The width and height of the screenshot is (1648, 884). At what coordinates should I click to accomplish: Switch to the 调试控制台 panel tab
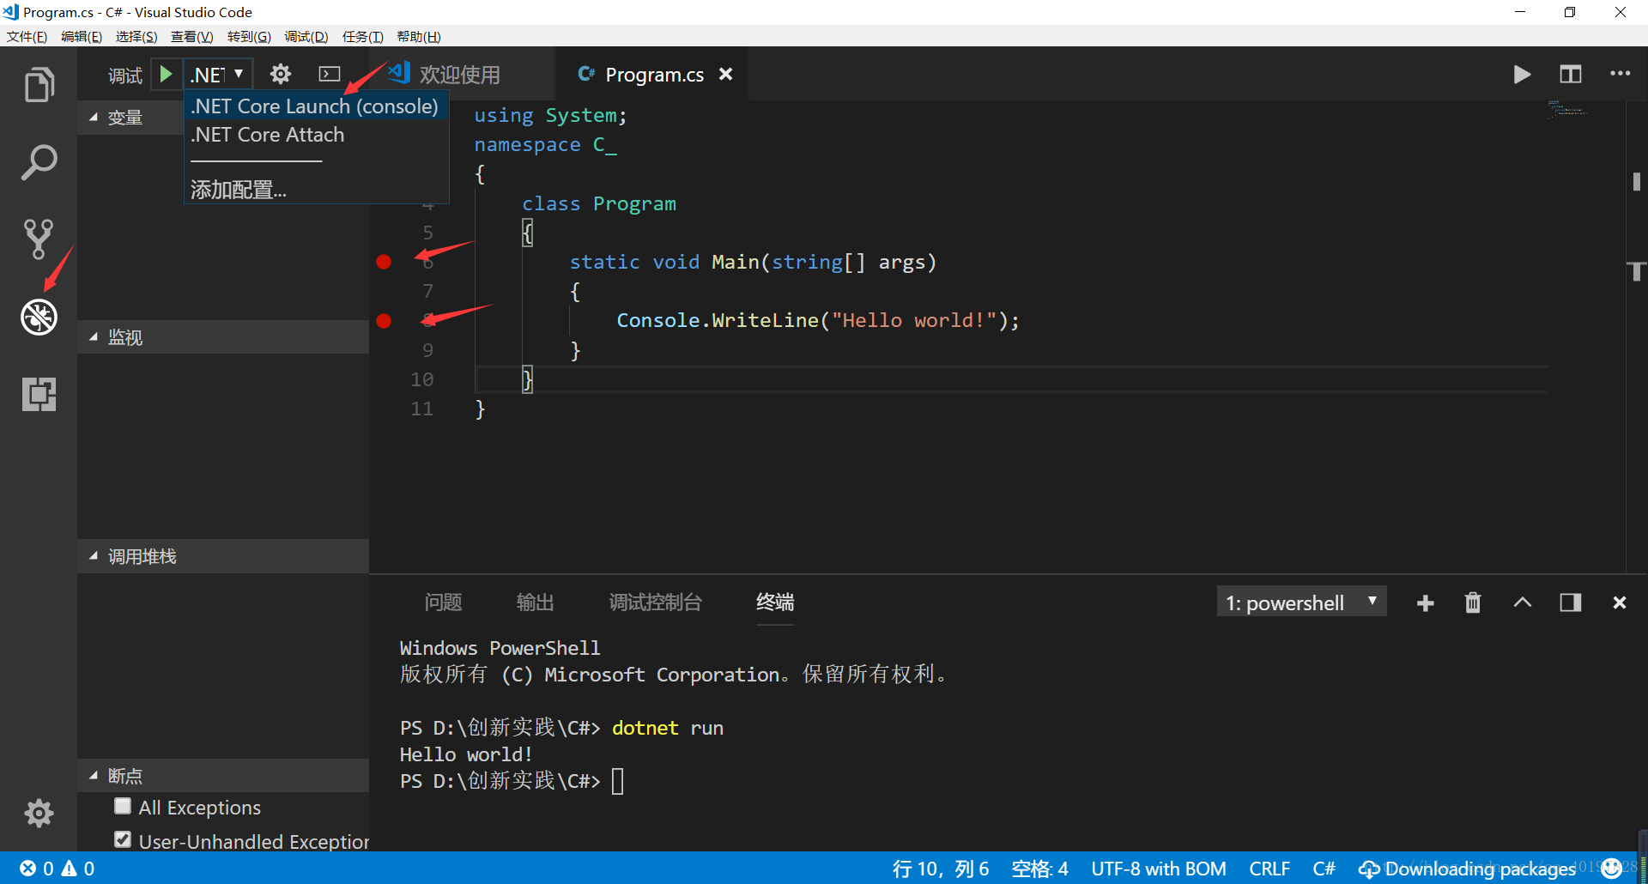(x=655, y=602)
